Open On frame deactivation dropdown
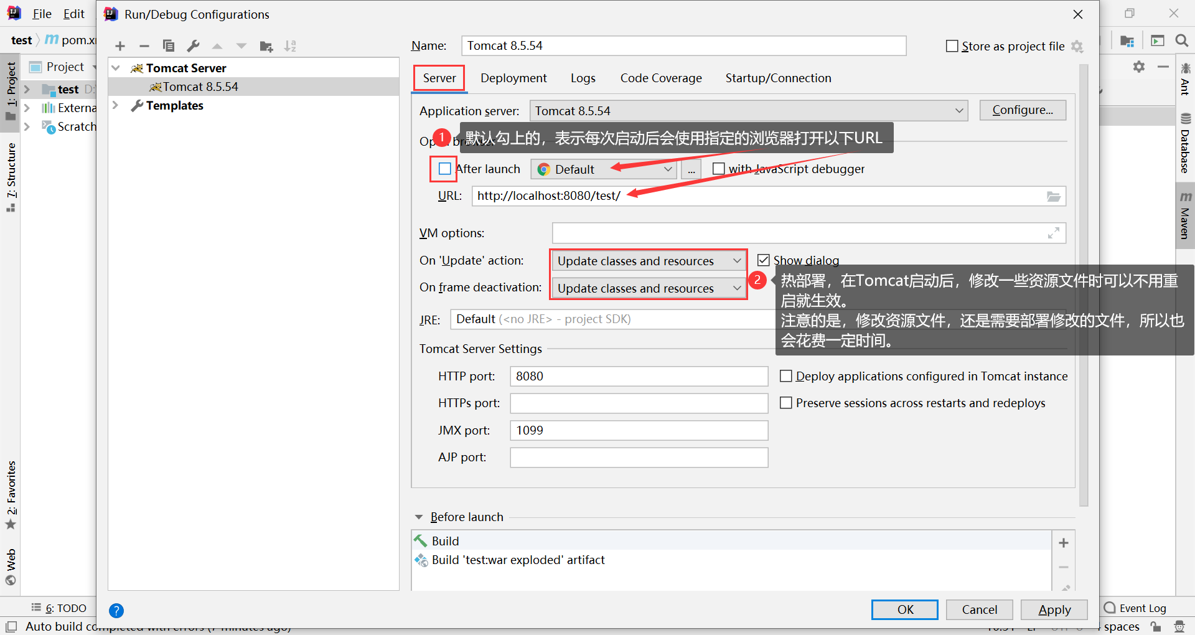This screenshot has height=635, width=1195. [649, 288]
